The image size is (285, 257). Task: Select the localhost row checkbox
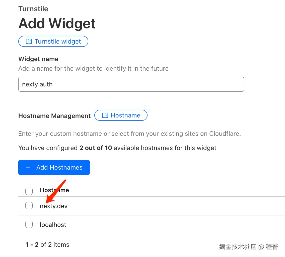tap(29, 224)
